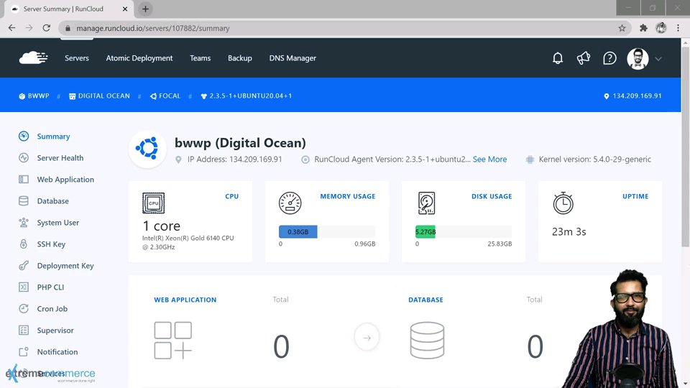Open Deployment Key in the sidebar

point(65,266)
